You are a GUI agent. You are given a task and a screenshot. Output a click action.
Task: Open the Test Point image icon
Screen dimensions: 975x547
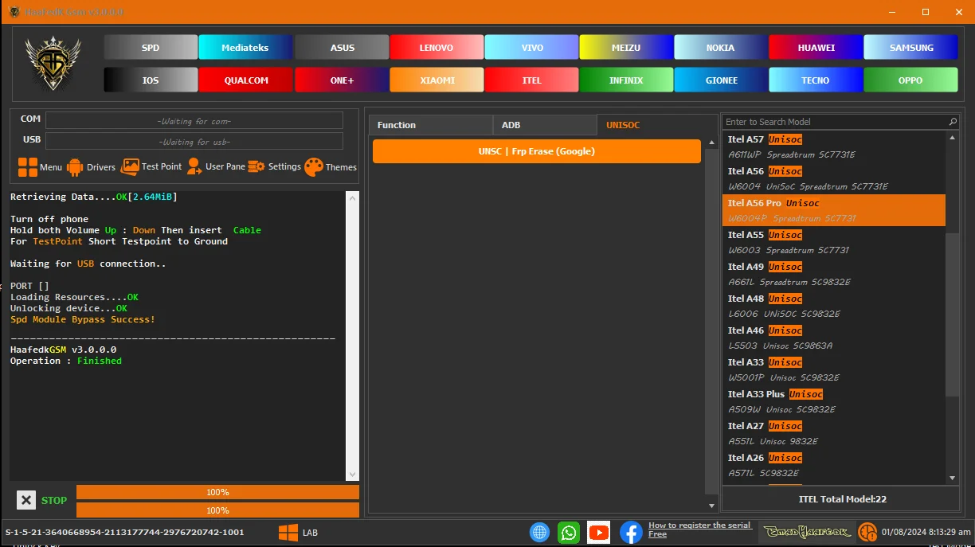tap(130, 167)
